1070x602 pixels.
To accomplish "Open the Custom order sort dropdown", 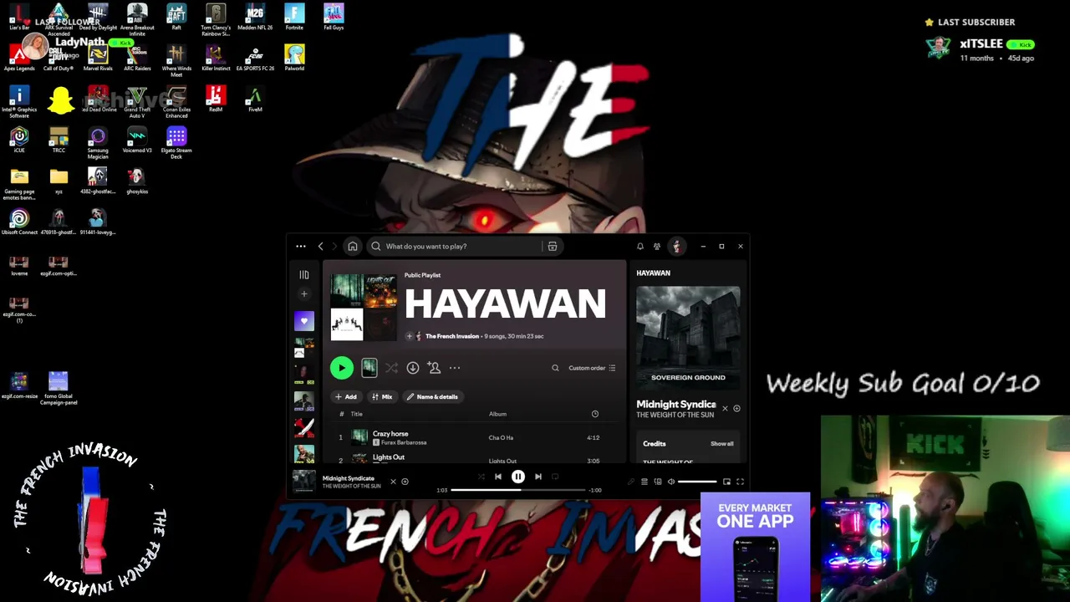I will click(592, 368).
